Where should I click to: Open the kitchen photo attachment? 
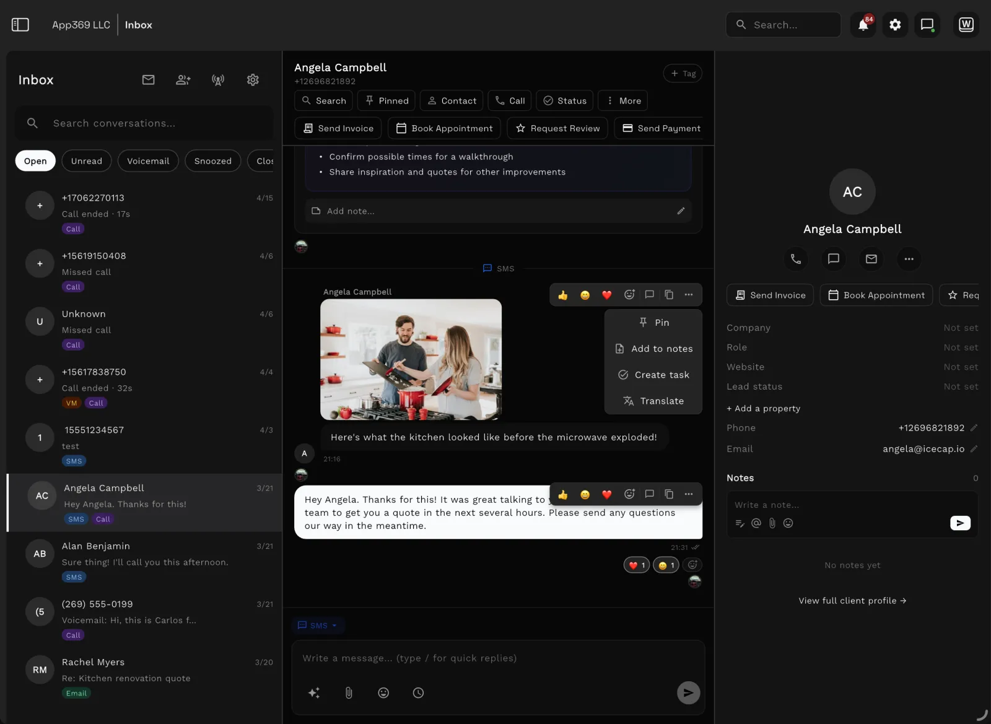pyautogui.click(x=411, y=359)
